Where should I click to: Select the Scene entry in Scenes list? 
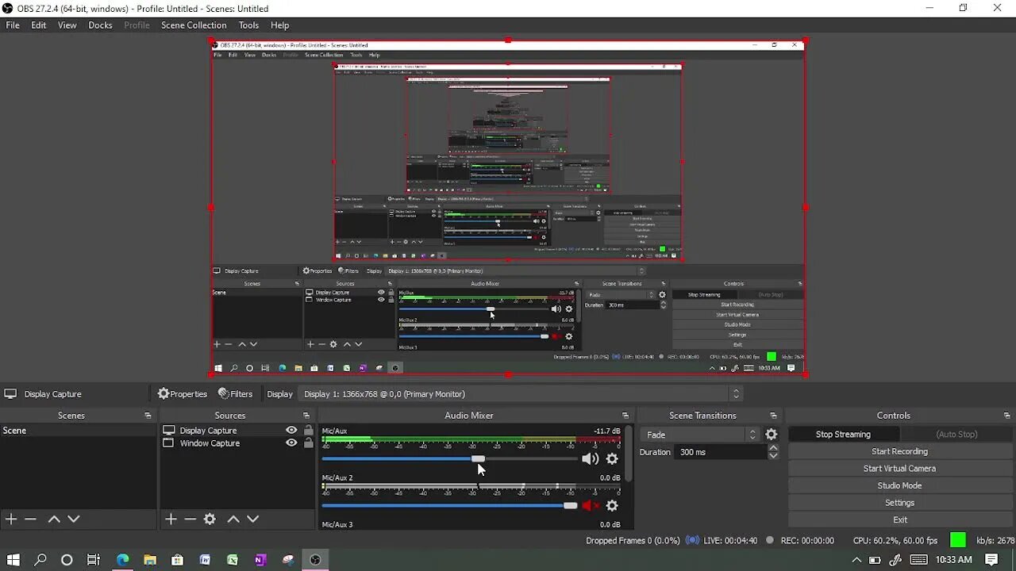79,431
